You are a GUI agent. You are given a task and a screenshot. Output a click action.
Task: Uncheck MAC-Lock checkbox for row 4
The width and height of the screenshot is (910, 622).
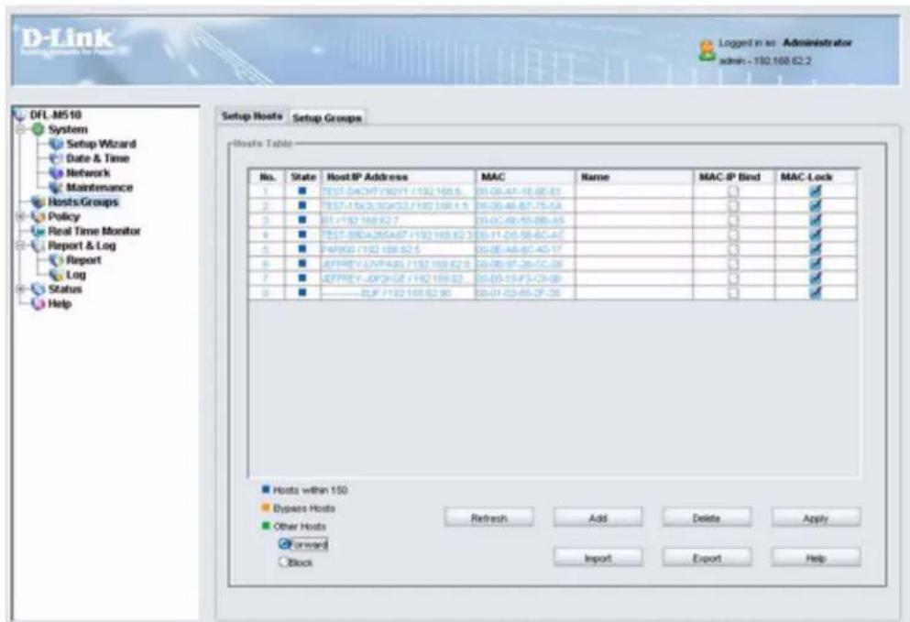816,235
